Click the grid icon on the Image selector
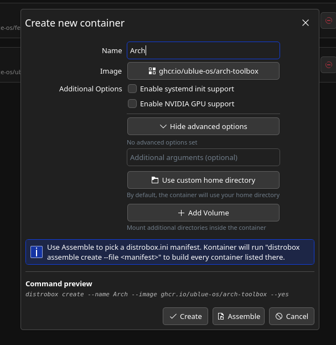 tap(152, 71)
